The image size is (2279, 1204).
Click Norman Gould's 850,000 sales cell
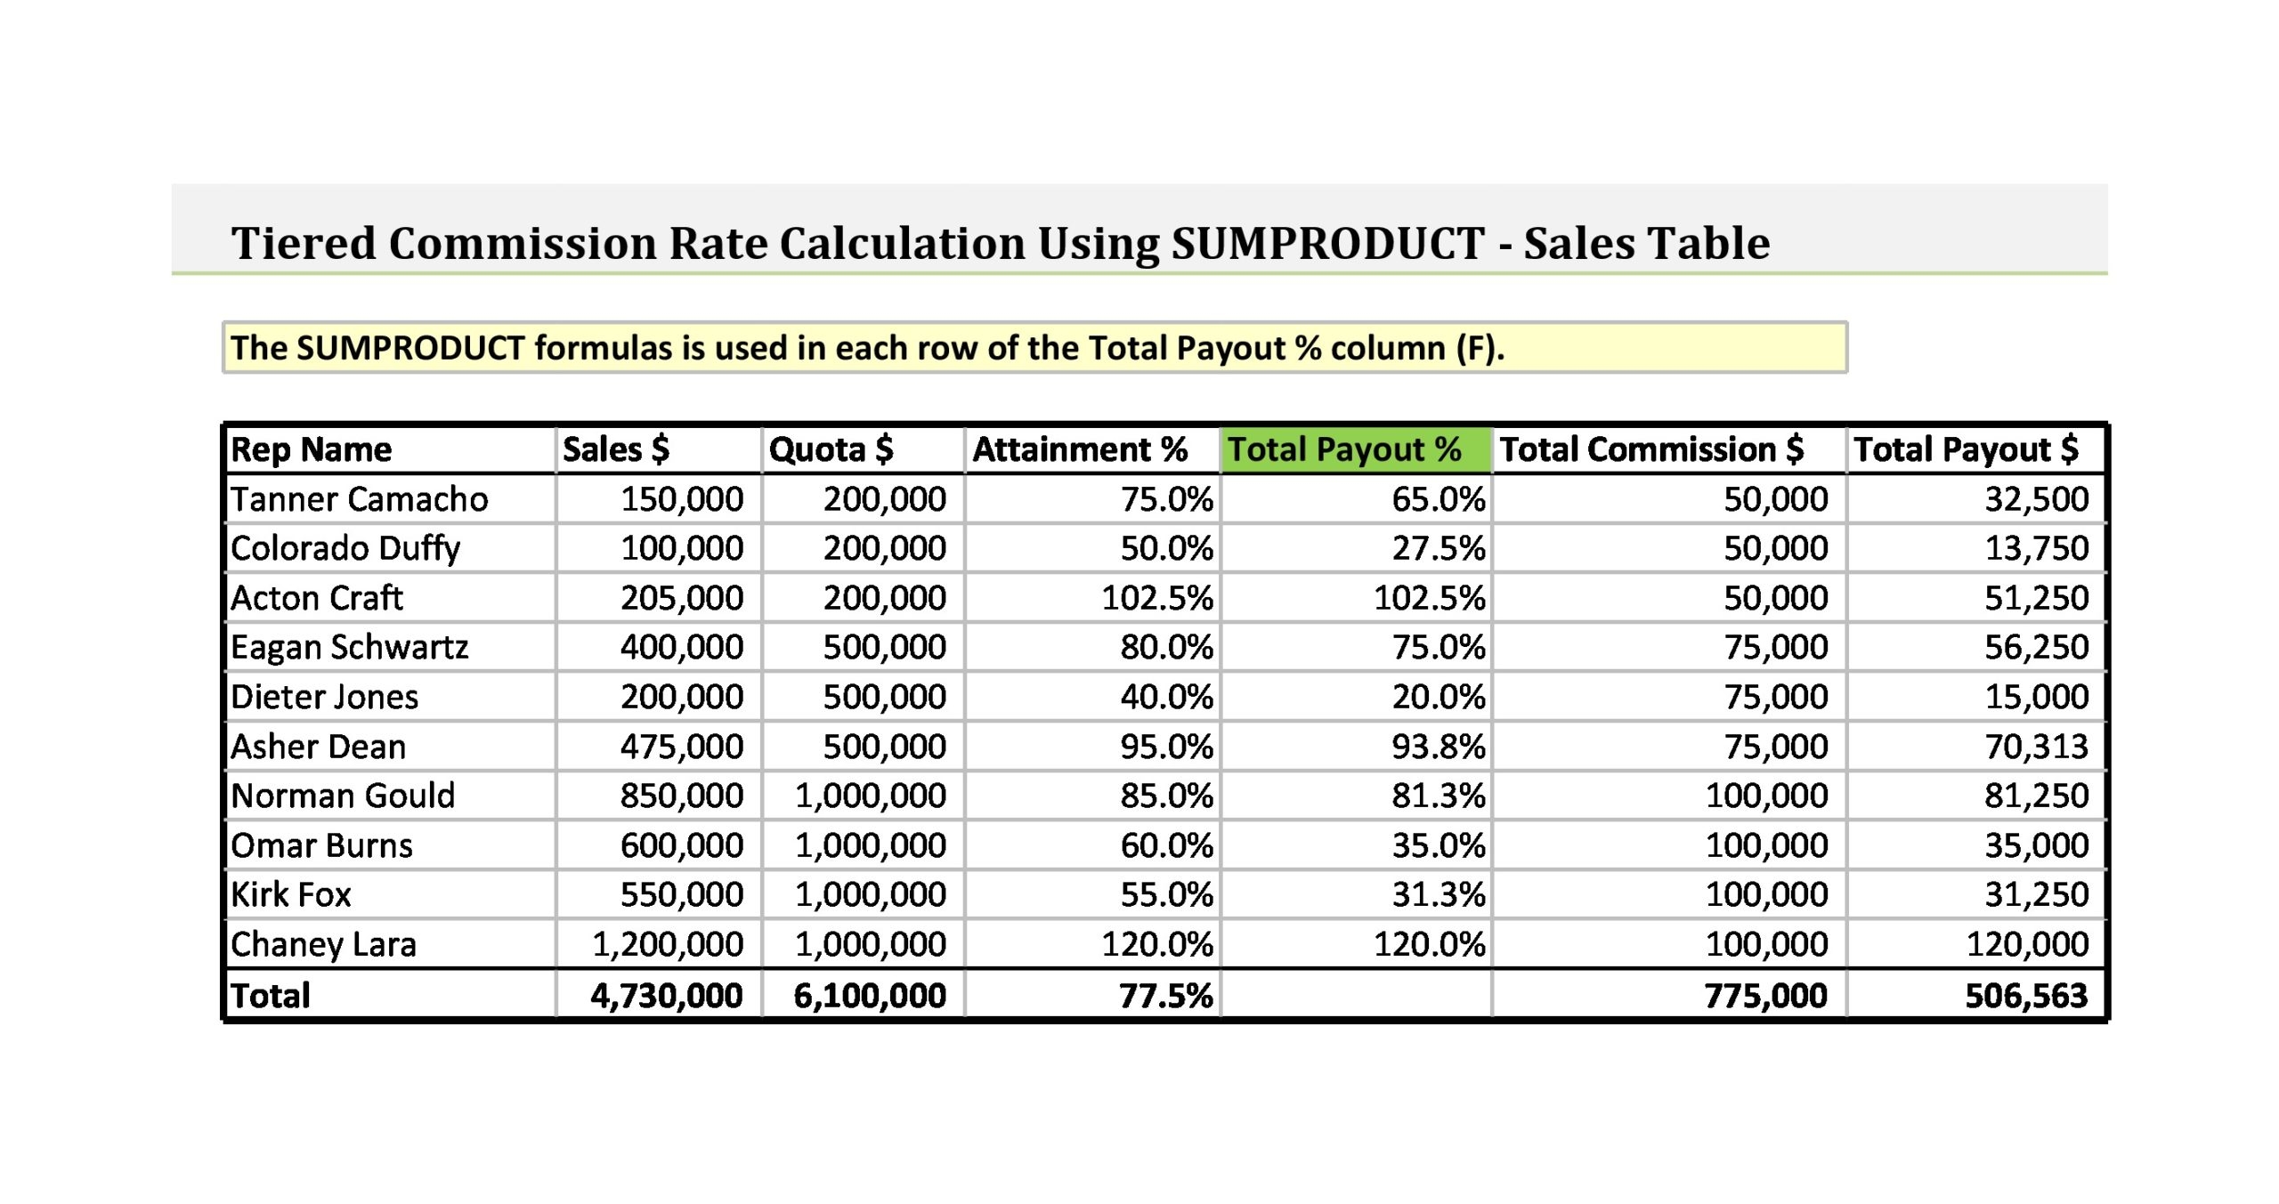659,796
